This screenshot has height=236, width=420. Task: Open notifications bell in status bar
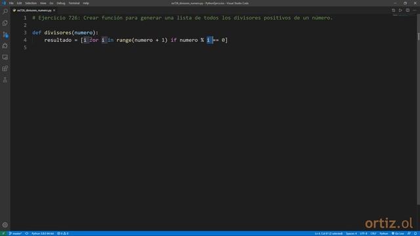click(415, 233)
